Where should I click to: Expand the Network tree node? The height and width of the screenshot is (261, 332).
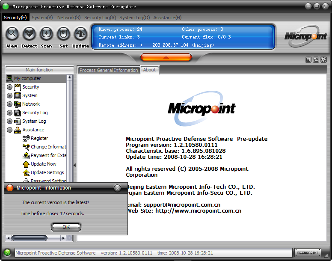[x=9, y=104]
